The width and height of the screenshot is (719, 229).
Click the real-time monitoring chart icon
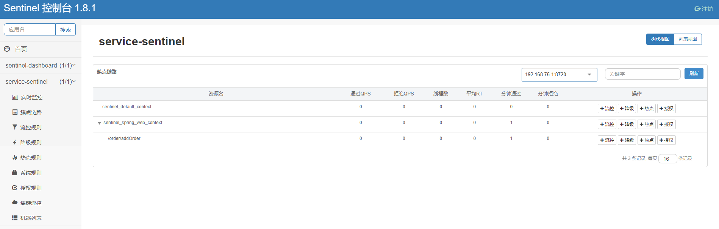click(15, 97)
